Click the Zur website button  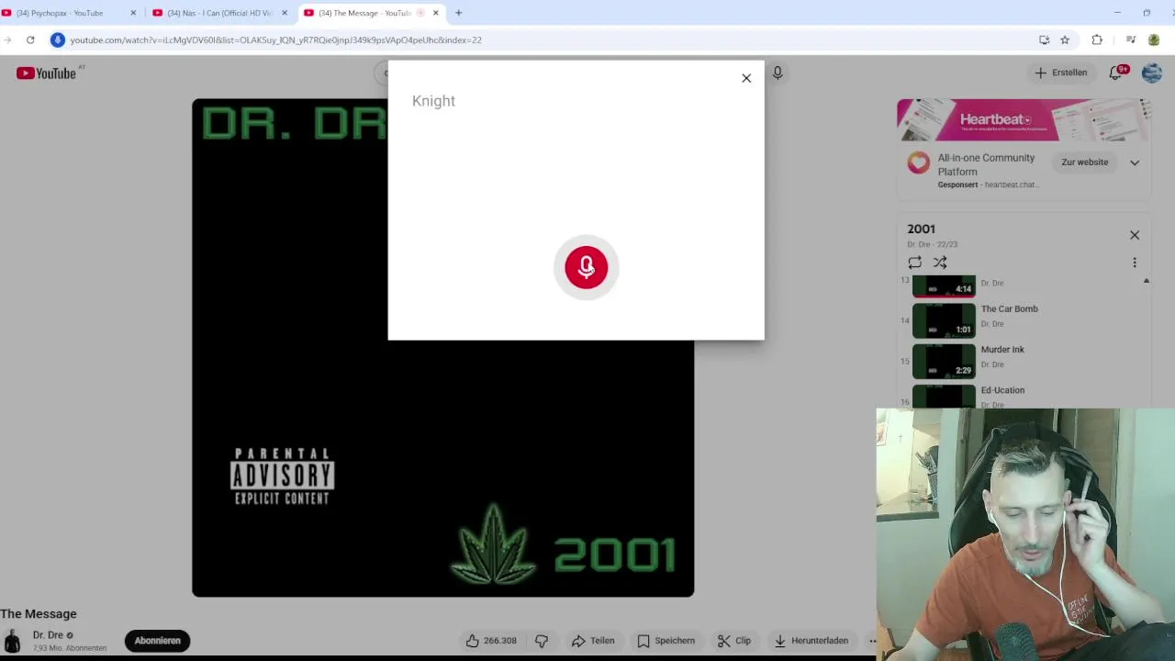click(x=1085, y=162)
